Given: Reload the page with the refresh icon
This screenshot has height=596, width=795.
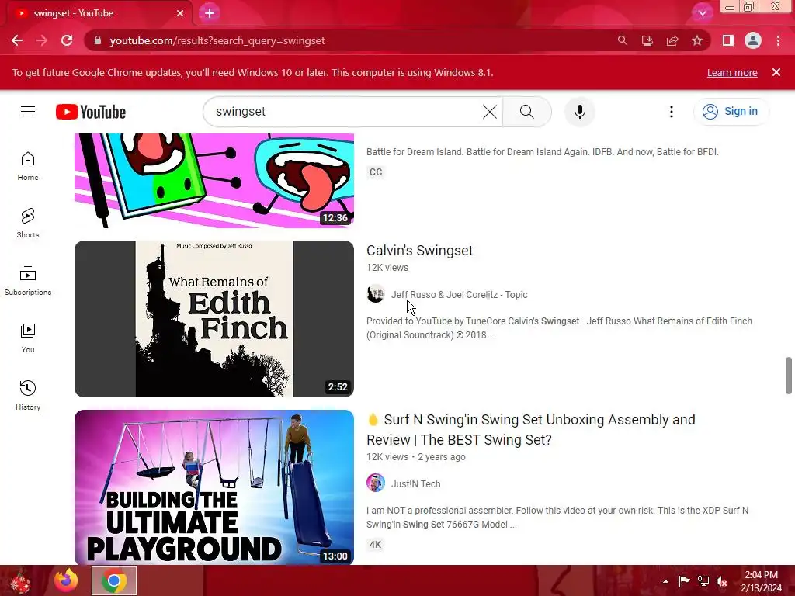Looking at the screenshot, I should pyautogui.click(x=67, y=40).
